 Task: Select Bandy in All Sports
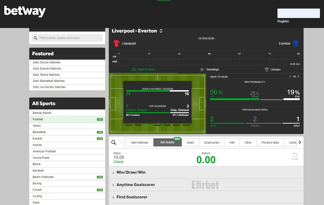(x=67, y=164)
